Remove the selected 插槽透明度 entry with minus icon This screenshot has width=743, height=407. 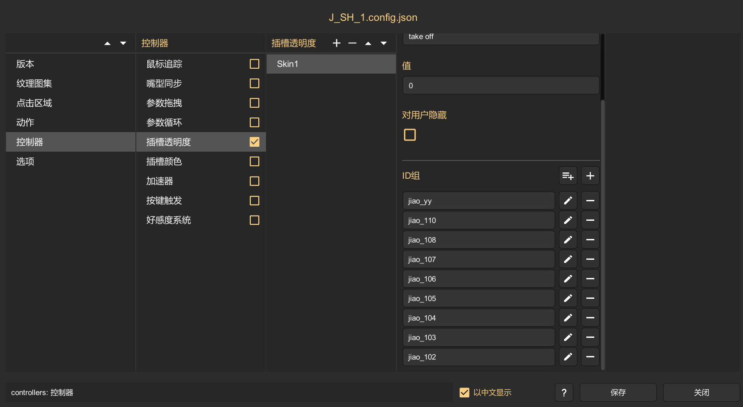tap(352, 43)
